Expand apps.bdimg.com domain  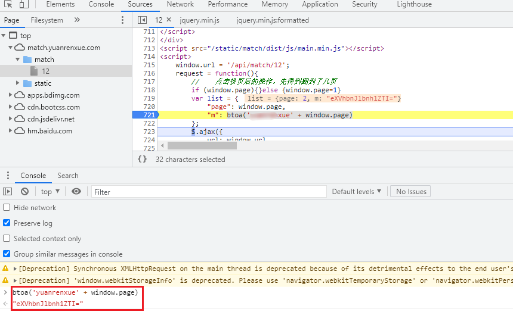tap(11, 95)
